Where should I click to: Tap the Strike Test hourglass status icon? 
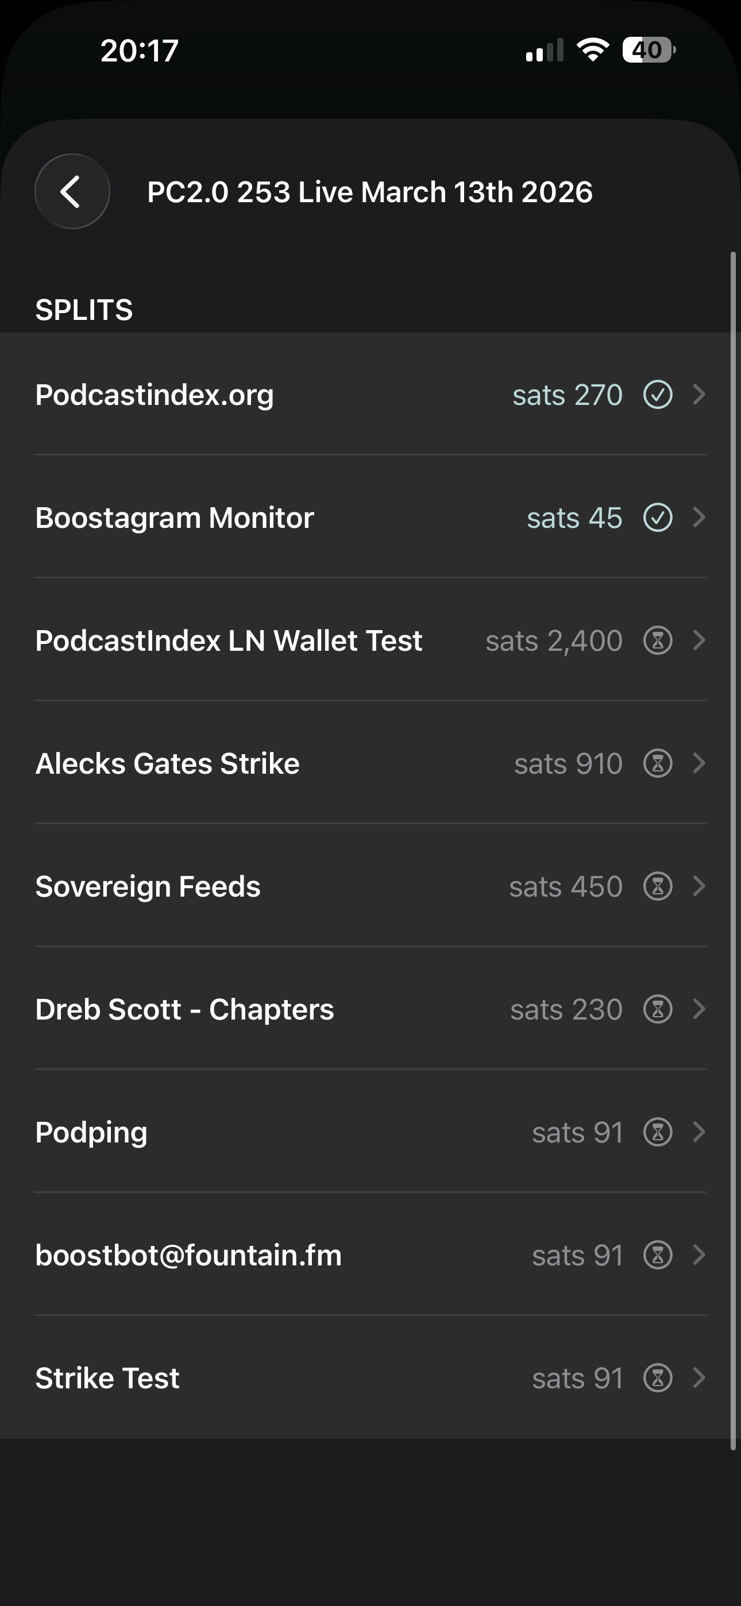(657, 1377)
